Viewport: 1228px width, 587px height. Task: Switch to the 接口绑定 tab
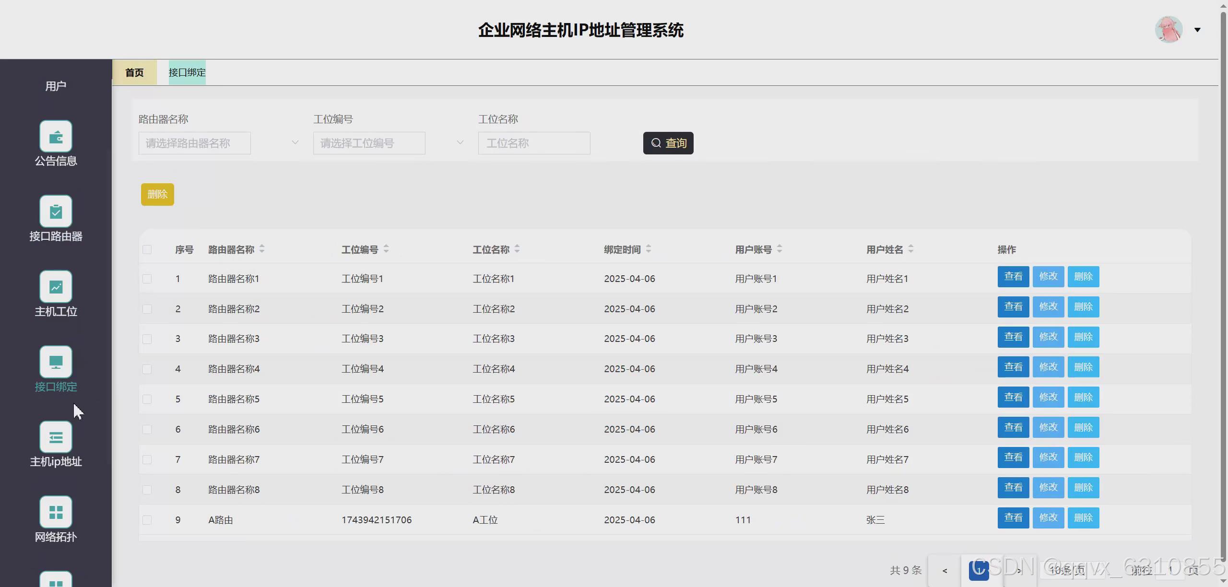click(x=187, y=72)
